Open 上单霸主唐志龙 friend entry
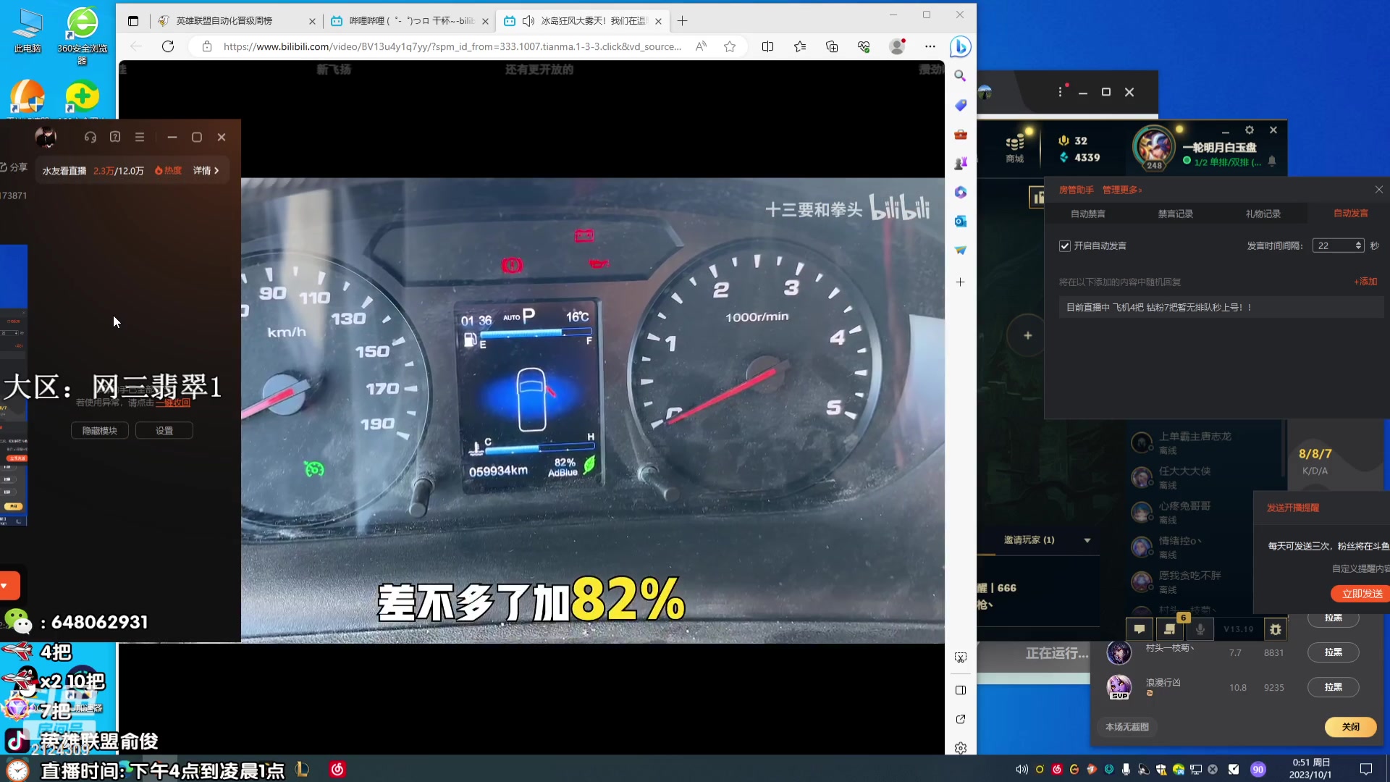Screen dimensions: 1390x782 (x=1202, y=442)
